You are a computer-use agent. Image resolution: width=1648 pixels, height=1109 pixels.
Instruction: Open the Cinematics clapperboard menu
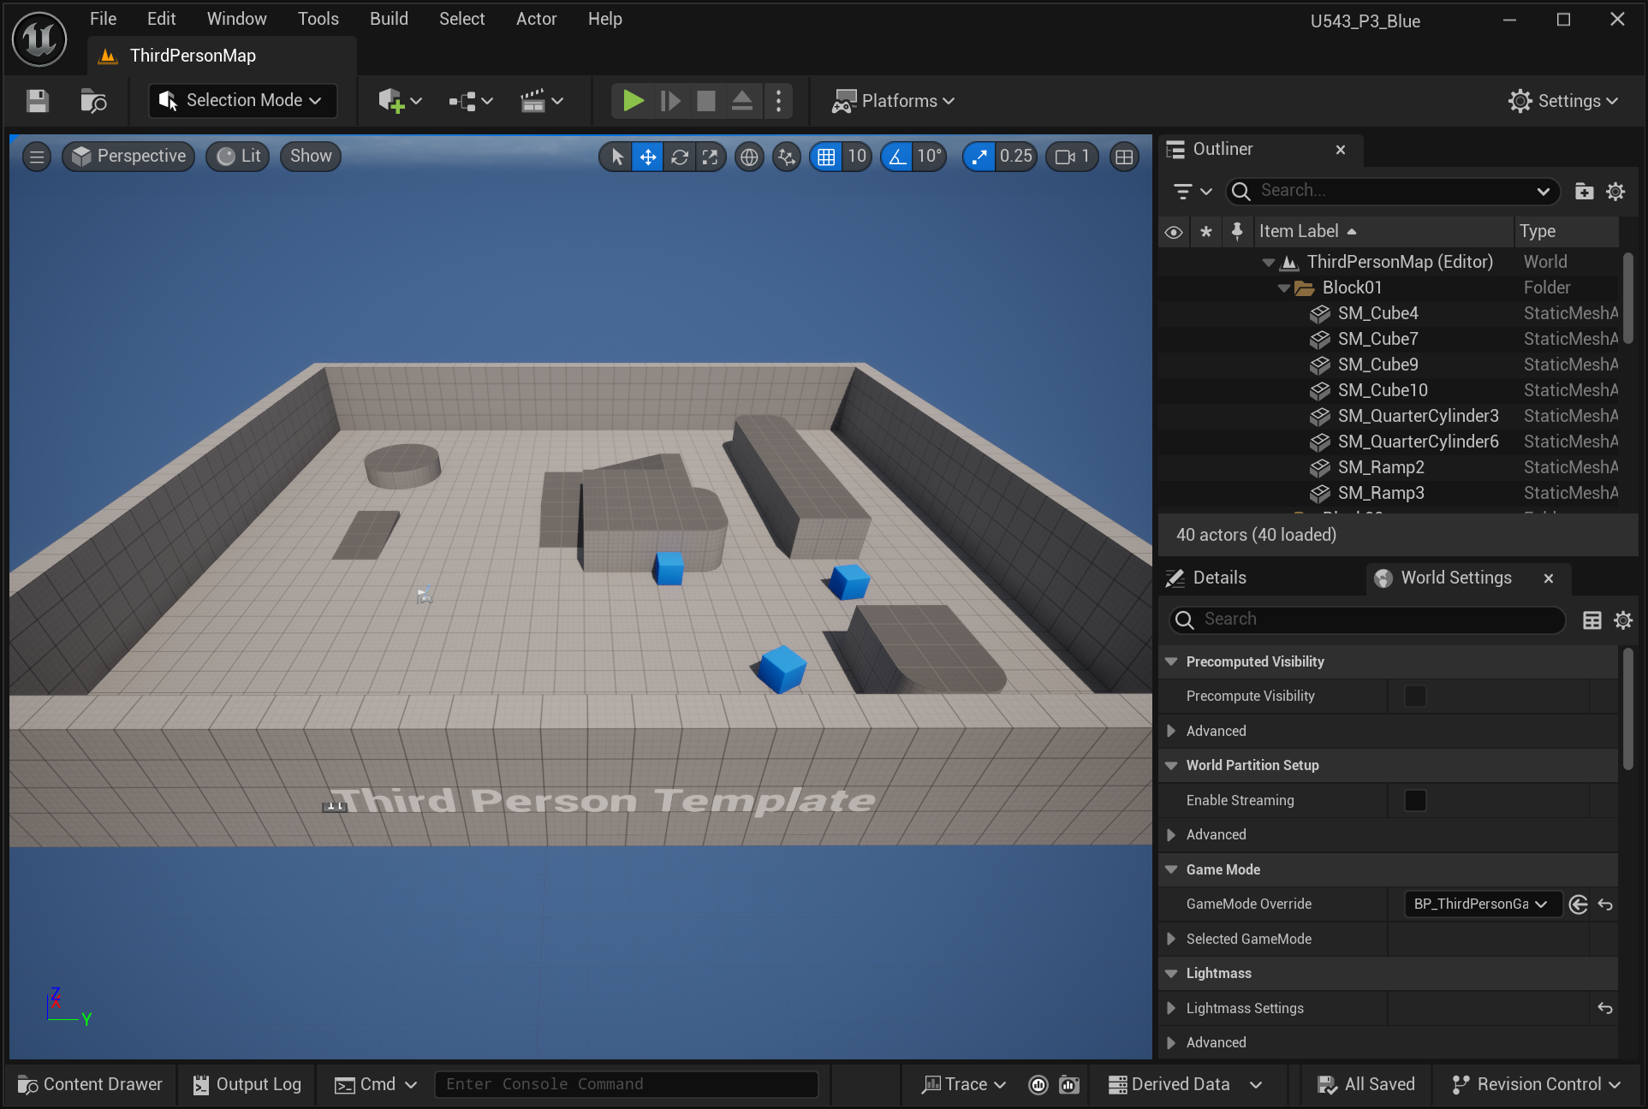click(541, 101)
